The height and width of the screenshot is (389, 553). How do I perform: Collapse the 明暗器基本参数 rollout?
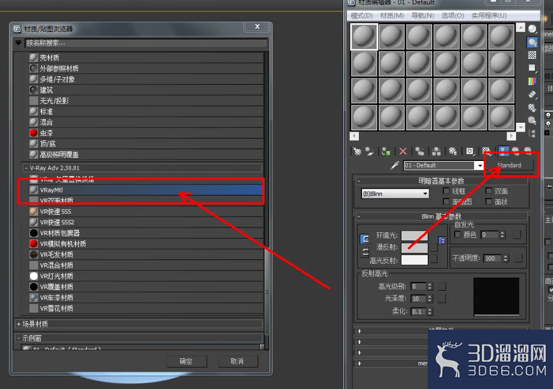[359, 181]
